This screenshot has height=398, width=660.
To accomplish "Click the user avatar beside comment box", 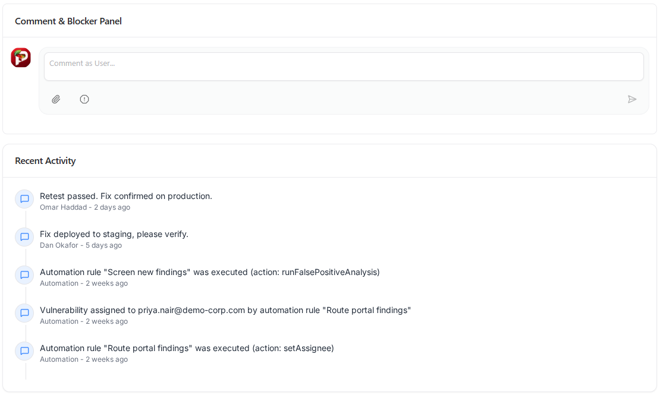I will [21, 58].
